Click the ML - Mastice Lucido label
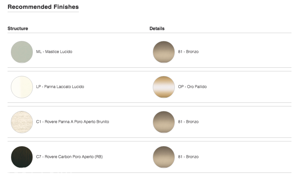 point(54,52)
